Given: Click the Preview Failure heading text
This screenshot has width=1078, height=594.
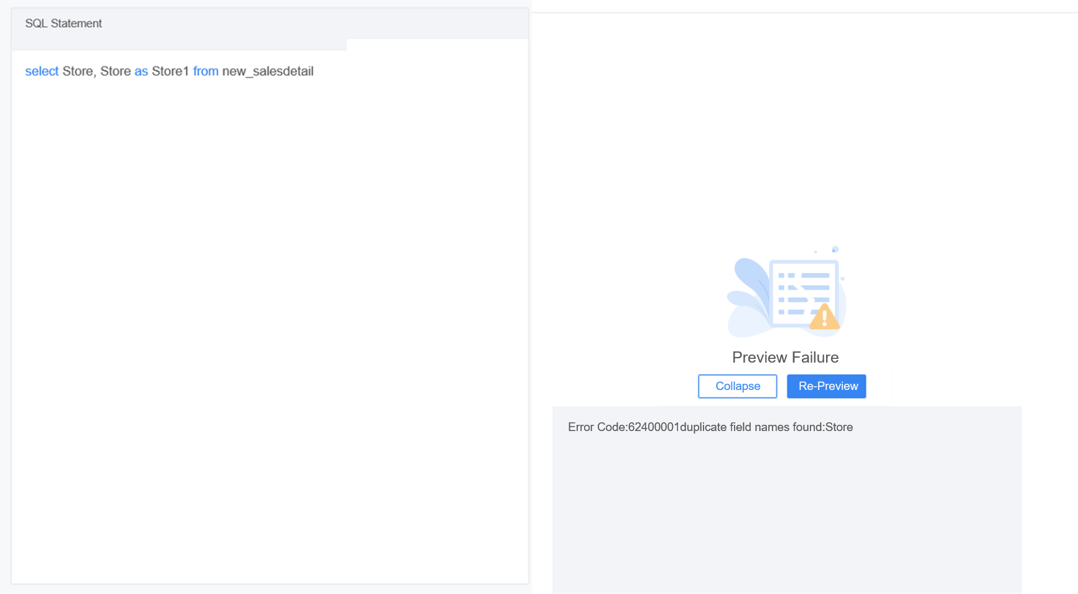Looking at the screenshot, I should pyautogui.click(x=785, y=357).
